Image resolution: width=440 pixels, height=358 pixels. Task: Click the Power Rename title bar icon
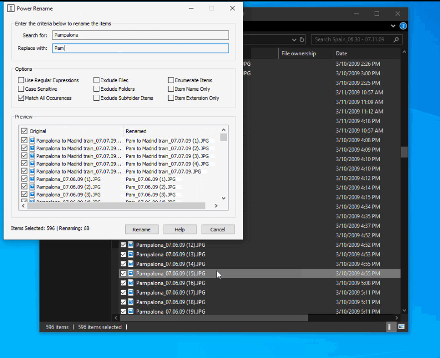coord(10,8)
